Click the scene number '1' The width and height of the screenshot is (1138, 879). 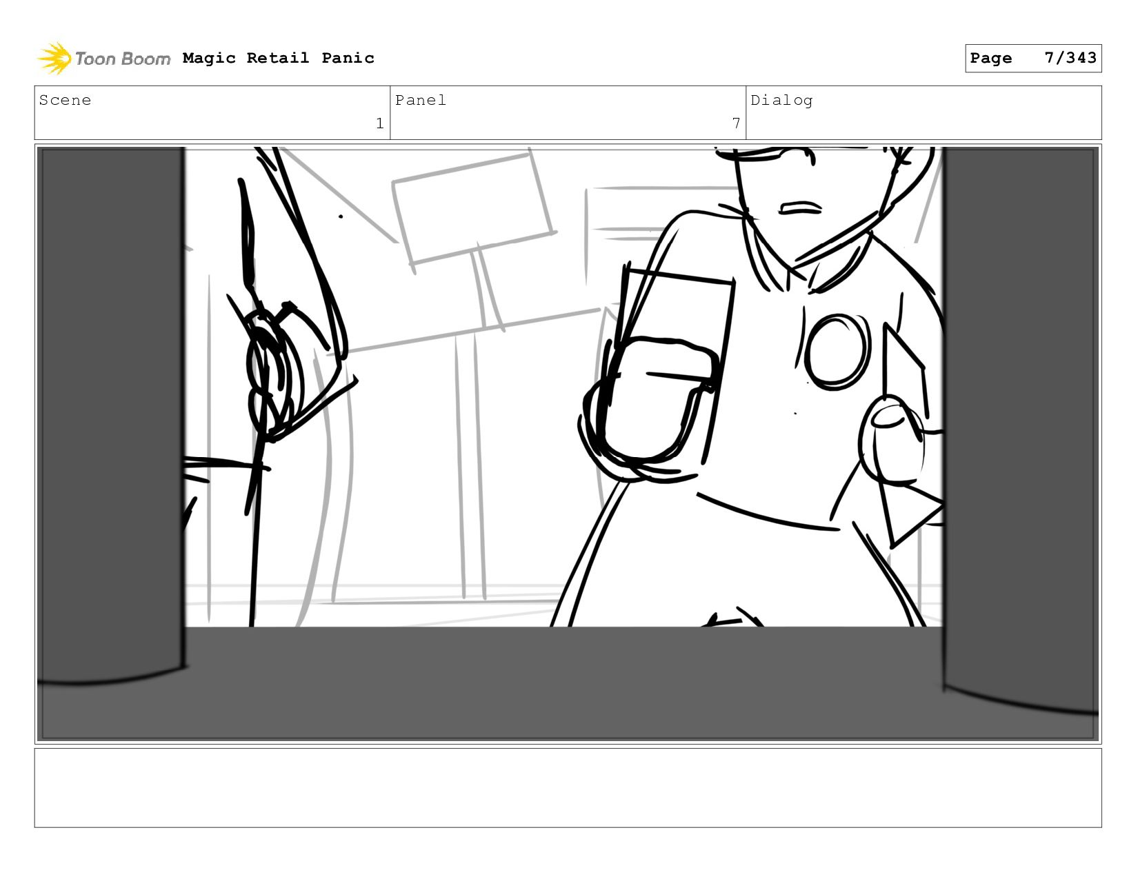click(x=379, y=123)
